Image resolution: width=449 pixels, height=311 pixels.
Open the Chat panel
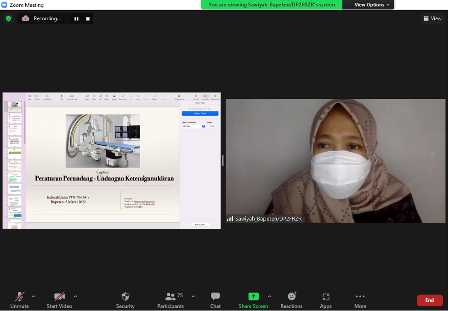click(x=216, y=300)
